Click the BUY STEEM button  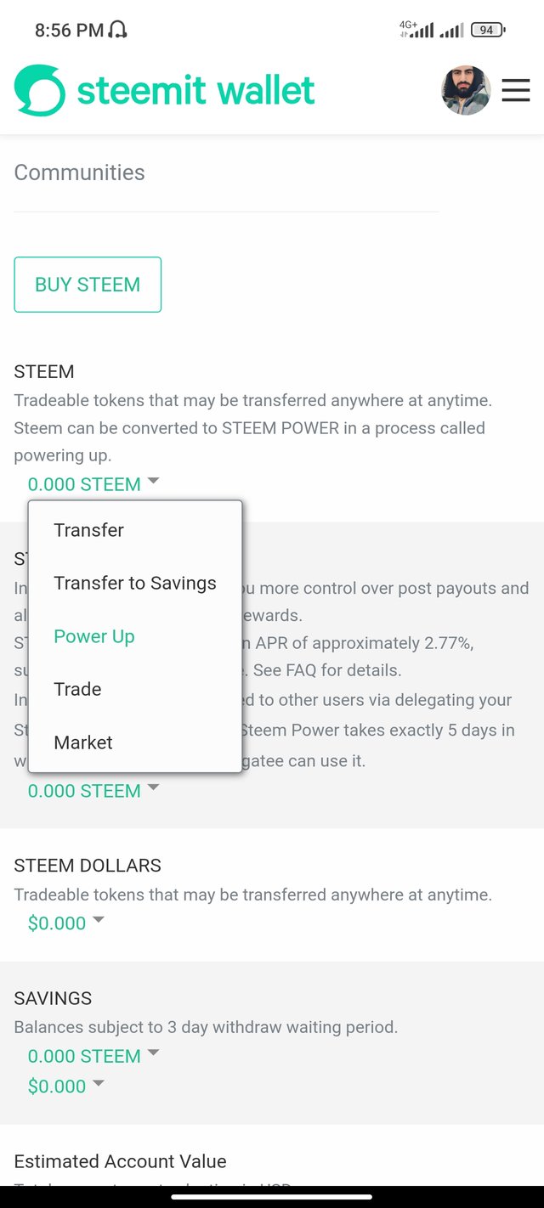(x=88, y=285)
